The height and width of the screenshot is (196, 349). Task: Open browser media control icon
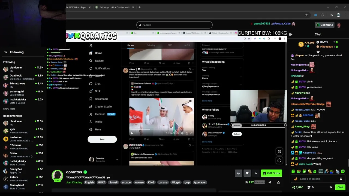click(332, 15)
